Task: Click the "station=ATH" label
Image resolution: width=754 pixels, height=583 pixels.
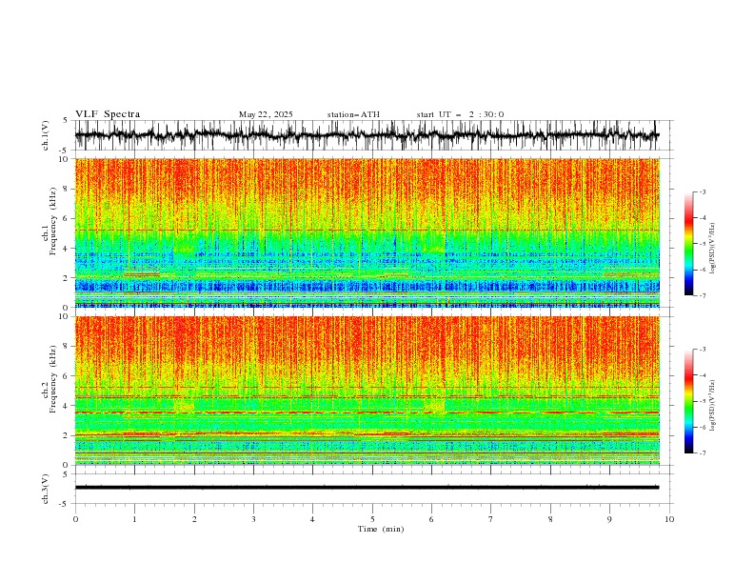Action: [353, 114]
